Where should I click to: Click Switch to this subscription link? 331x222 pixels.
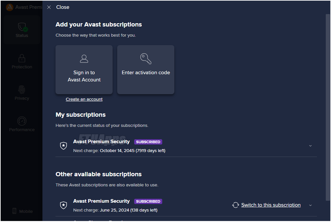pyautogui.click(x=271, y=205)
